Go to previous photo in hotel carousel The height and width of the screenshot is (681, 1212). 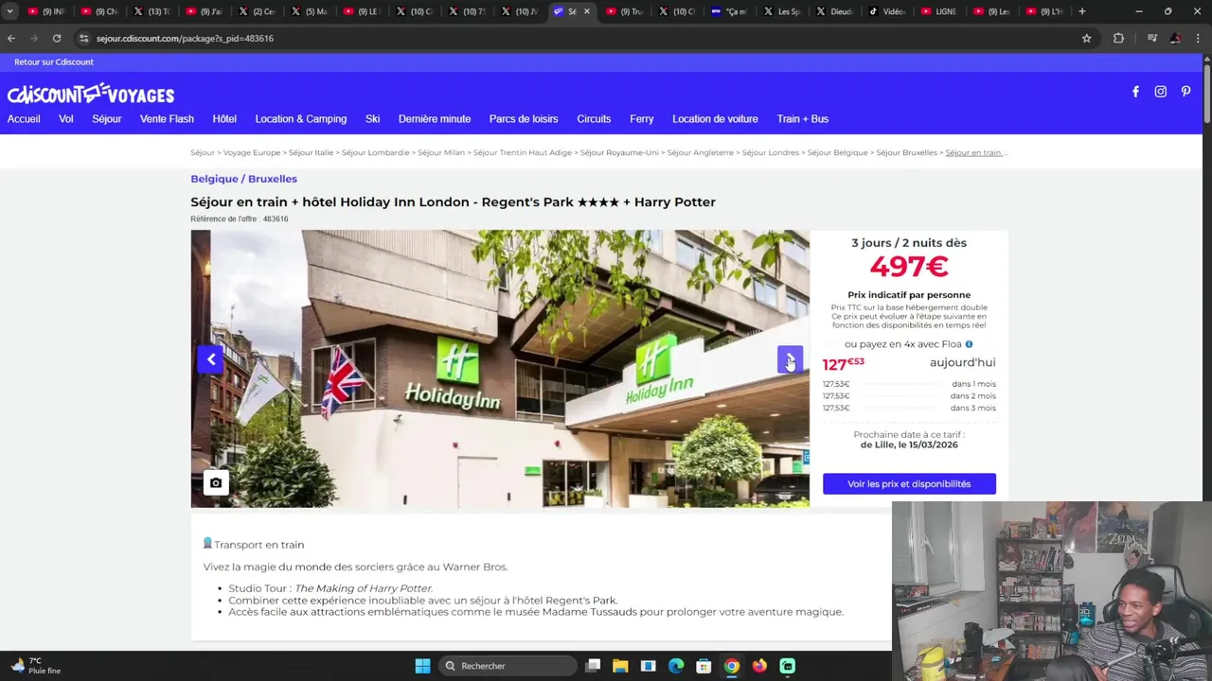[211, 359]
